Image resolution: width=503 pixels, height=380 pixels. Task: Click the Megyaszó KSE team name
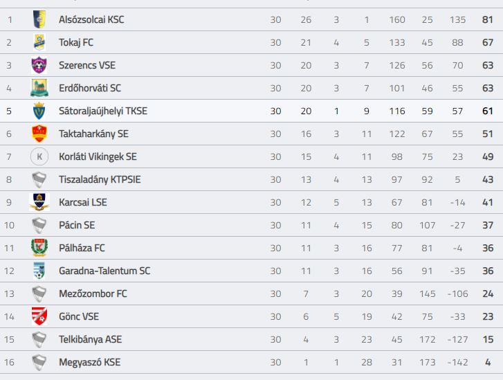coord(90,362)
